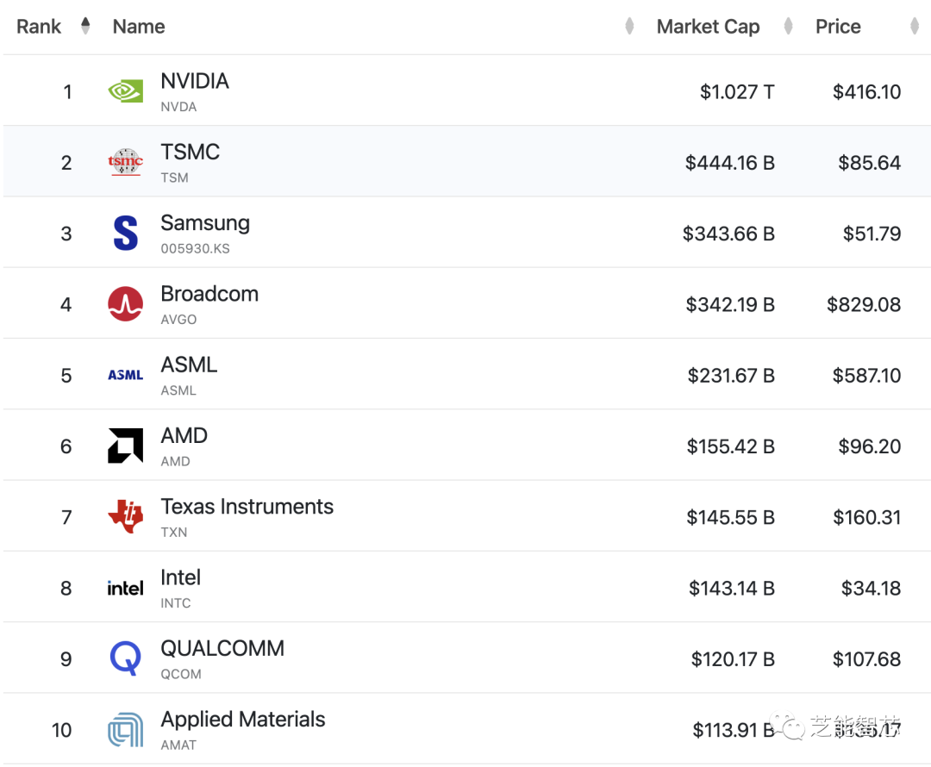Sort by Price column arrows
The height and width of the screenshot is (767, 931).
coord(915,27)
